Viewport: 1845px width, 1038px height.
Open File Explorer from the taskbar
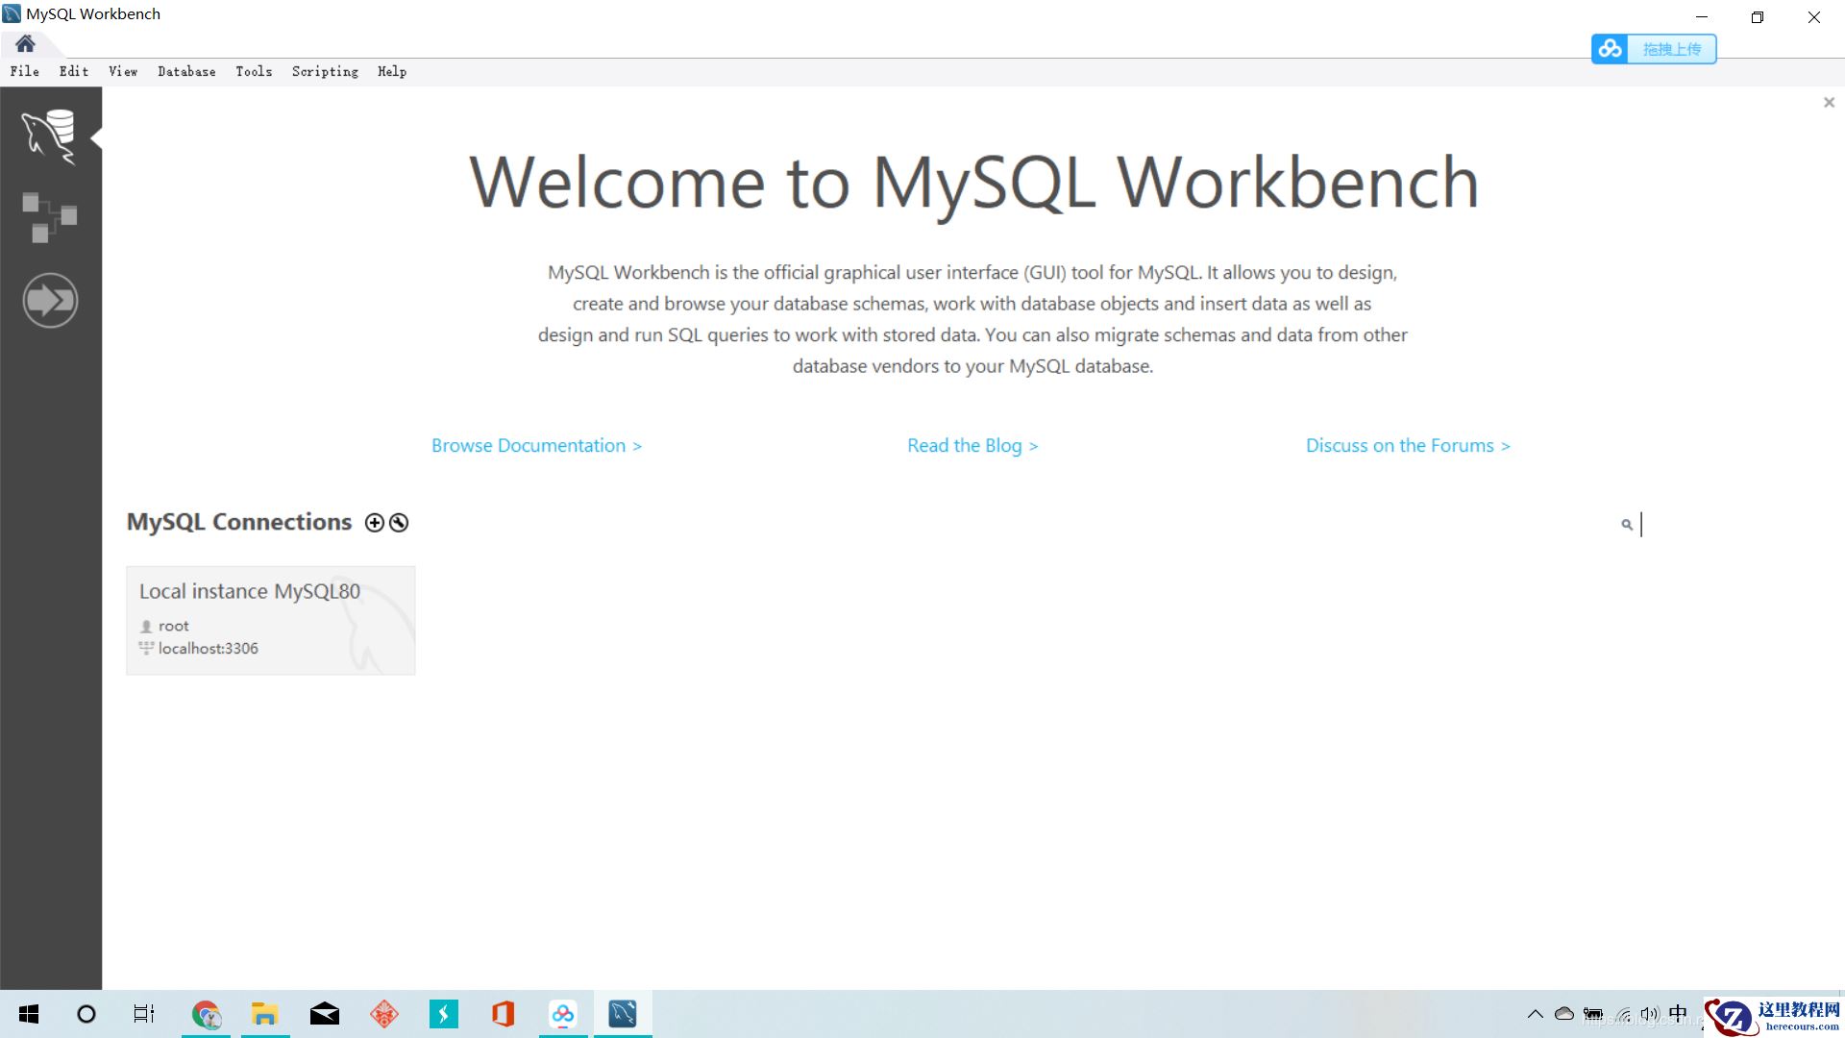point(264,1014)
